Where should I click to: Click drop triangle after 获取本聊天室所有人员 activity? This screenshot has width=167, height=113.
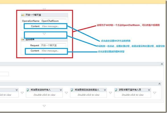coord(154,93)
